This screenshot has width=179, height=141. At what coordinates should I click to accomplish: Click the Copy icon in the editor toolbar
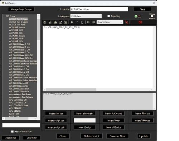pyautogui.click(x=50, y=22)
